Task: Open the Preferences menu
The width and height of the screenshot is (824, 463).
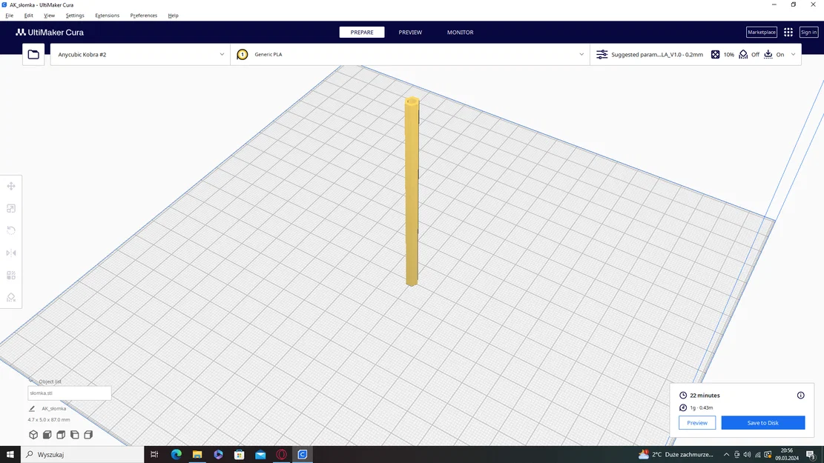Action: (x=143, y=16)
